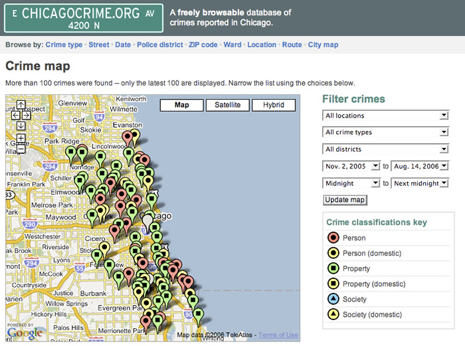The height and width of the screenshot is (346, 465).
Task: Open the Midnight start time dropdown
Action: click(351, 183)
